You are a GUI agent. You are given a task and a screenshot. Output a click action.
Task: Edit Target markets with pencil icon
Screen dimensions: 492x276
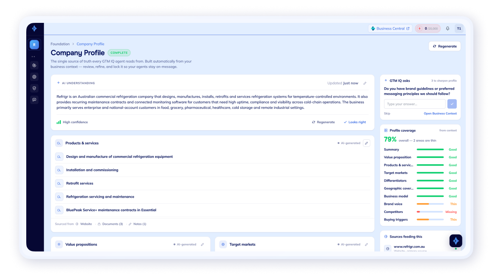point(367,244)
